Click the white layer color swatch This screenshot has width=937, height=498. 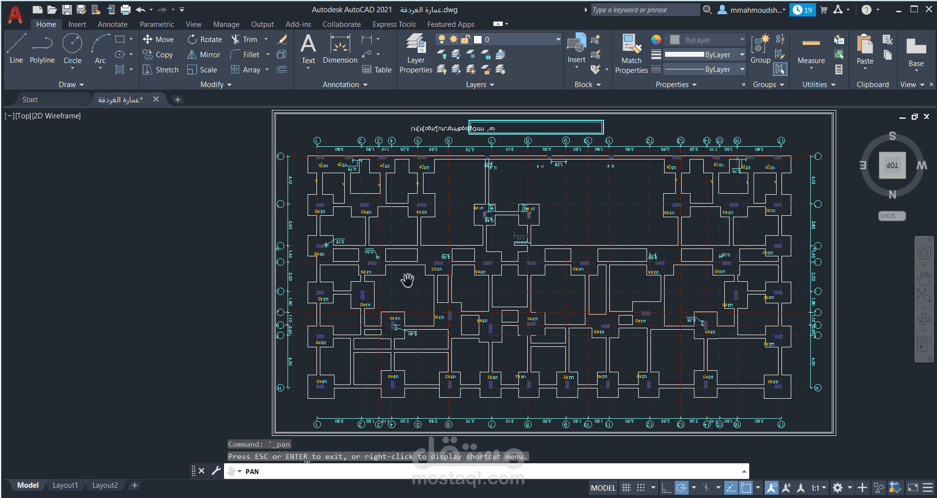[x=478, y=40]
